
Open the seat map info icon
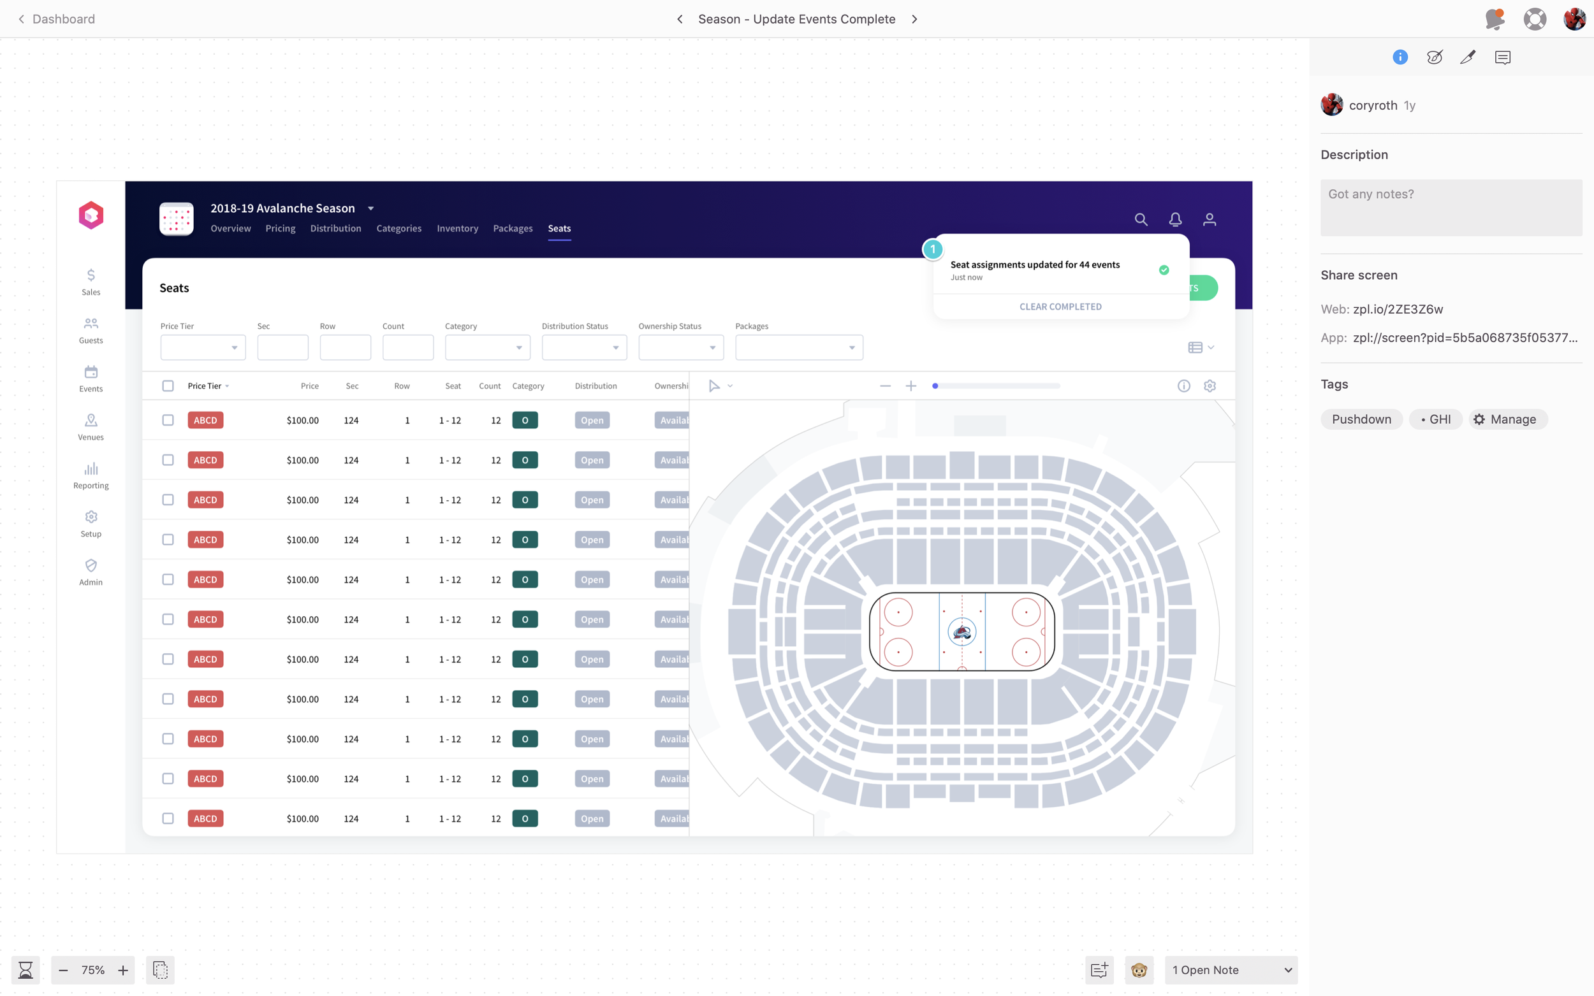pyautogui.click(x=1183, y=386)
